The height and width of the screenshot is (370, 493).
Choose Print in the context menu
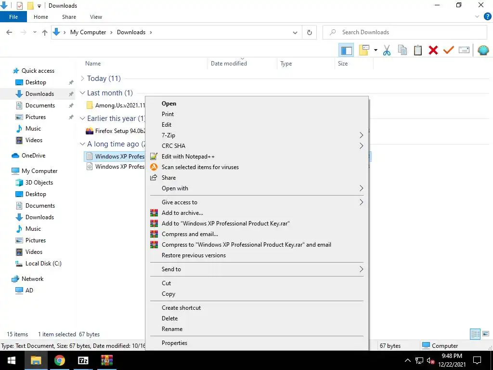click(x=257, y=114)
